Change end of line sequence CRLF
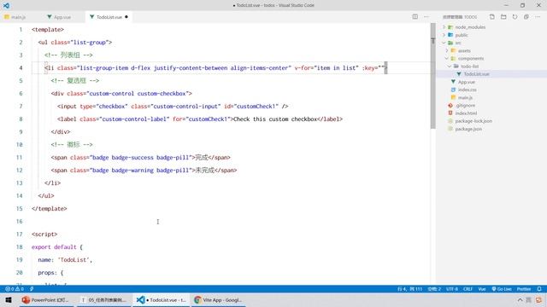547x307 pixels. point(468,289)
